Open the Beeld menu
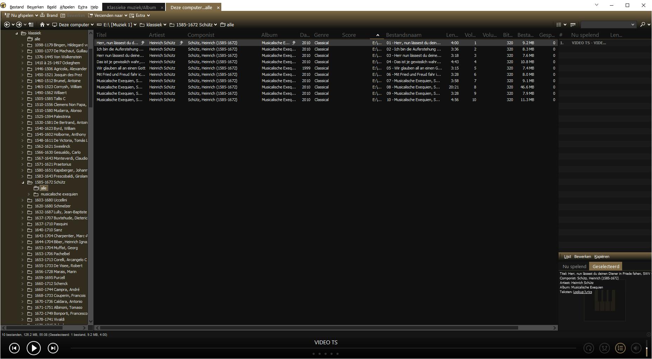The image size is (652, 359). click(52, 7)
